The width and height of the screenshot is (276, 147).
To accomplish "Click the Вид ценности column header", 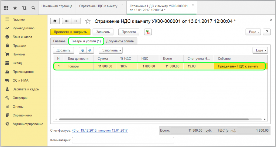I will point(78,58).
